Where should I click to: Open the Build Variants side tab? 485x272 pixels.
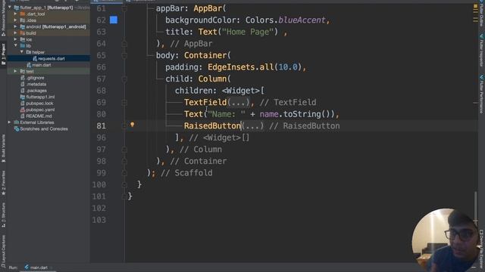coord(3,149)
